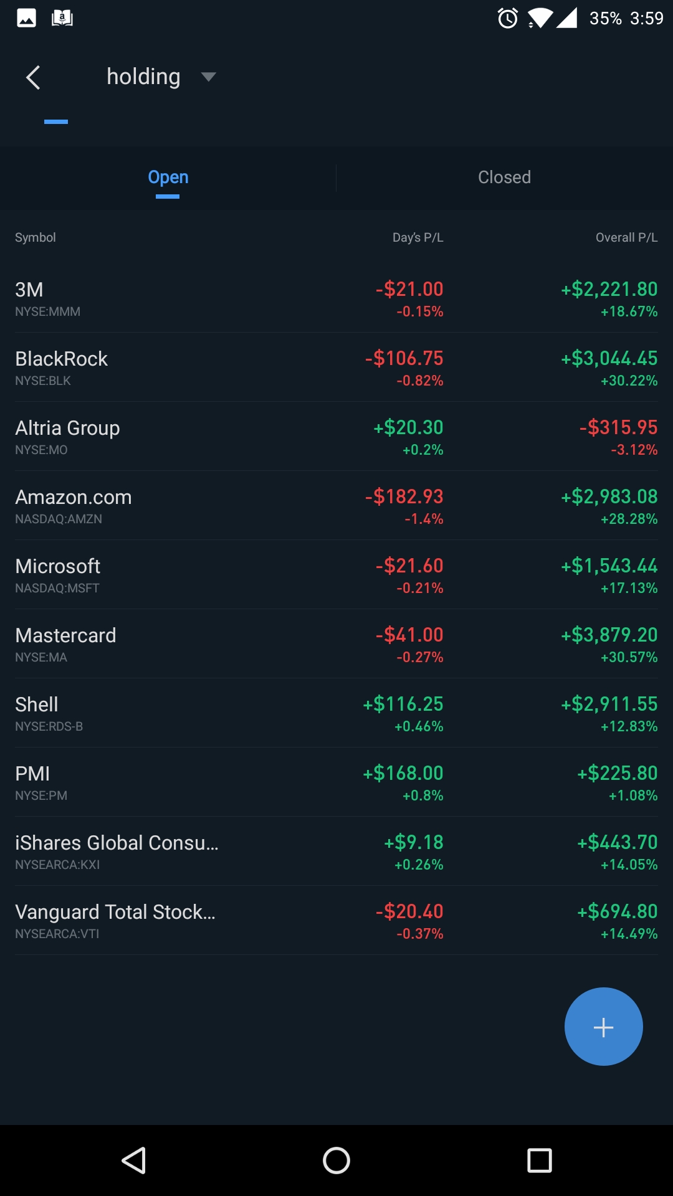
Task: Switch to the Closed tab
Action: tap(504, 178)
